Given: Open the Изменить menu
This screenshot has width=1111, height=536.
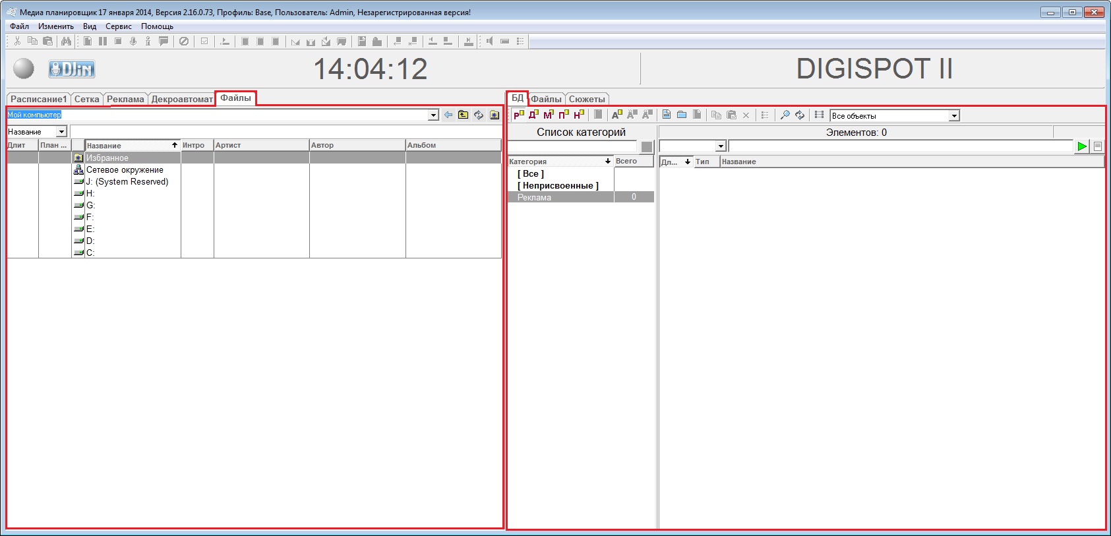Looking at the screenshot, I should (x=56, y=26).
